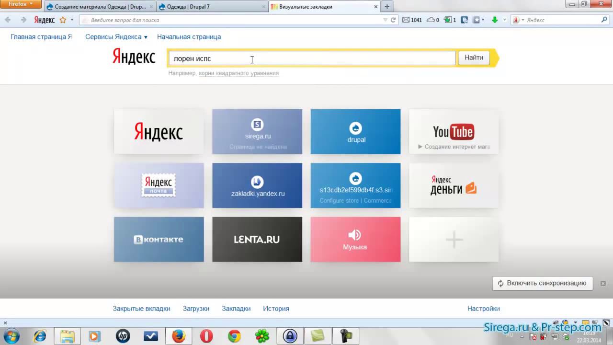Expand the Сервисы Яндекса dropdown menu
This screenshot has width=613, height=345.
116,37
